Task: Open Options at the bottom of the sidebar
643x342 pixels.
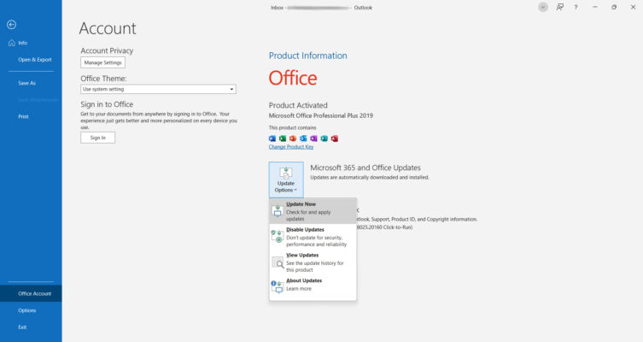Action: click(27, 310)
